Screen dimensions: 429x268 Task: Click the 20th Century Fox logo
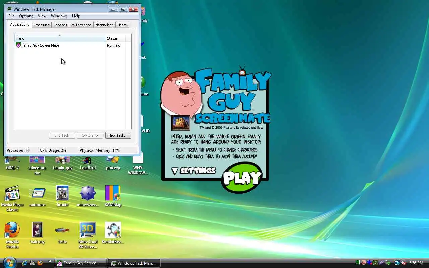(x=181, y=123)
